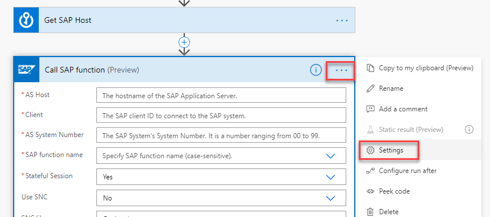The height and width of the screenshot is (217, 490).
Task: Click the AS Host field label
Action: click(37, 95)
